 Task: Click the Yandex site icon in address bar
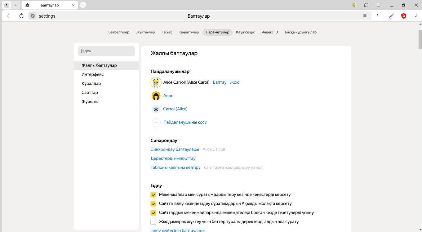33,16
